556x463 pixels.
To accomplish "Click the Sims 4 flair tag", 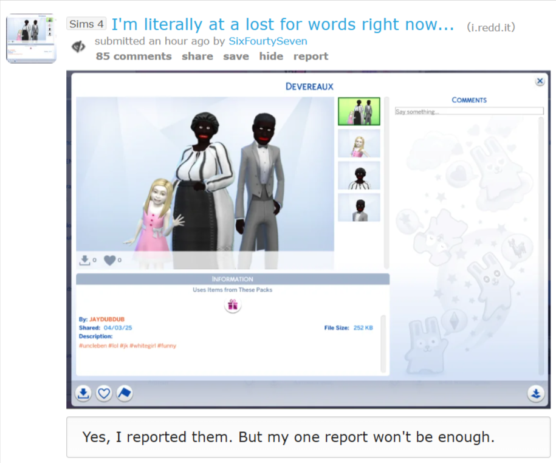I will [86, 24].
